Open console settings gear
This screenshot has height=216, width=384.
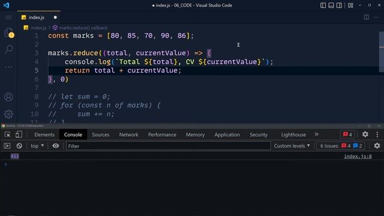(x=377, y=146)
